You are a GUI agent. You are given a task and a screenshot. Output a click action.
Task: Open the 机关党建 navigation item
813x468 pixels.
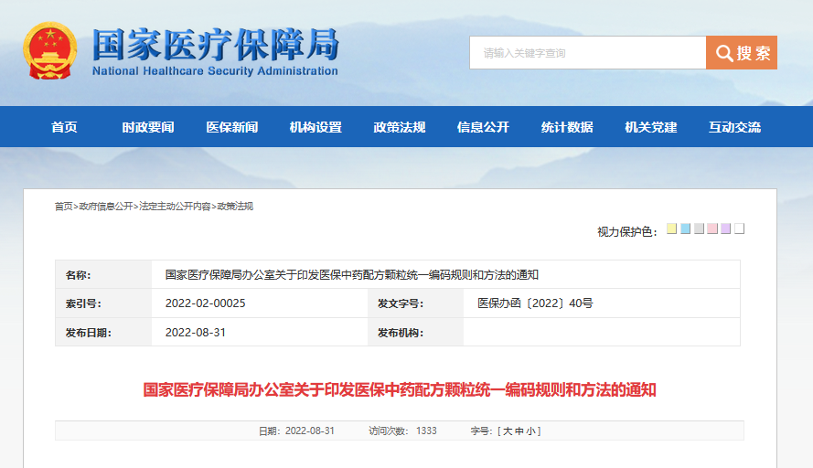pos(651,127)
